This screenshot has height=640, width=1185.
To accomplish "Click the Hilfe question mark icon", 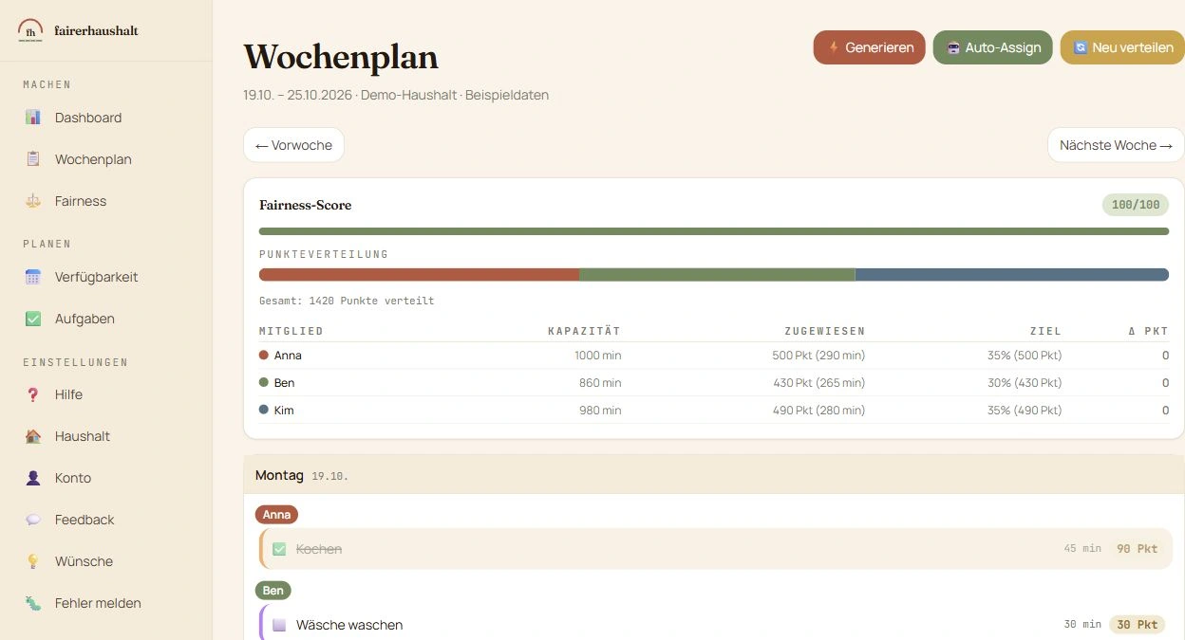I will [x=33, y=394].
